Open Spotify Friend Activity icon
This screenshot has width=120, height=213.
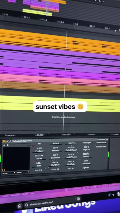pyautogui.click(x=113, y=195)
